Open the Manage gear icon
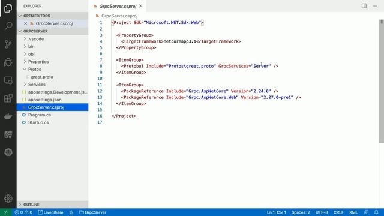 click(x=8, y=199)
